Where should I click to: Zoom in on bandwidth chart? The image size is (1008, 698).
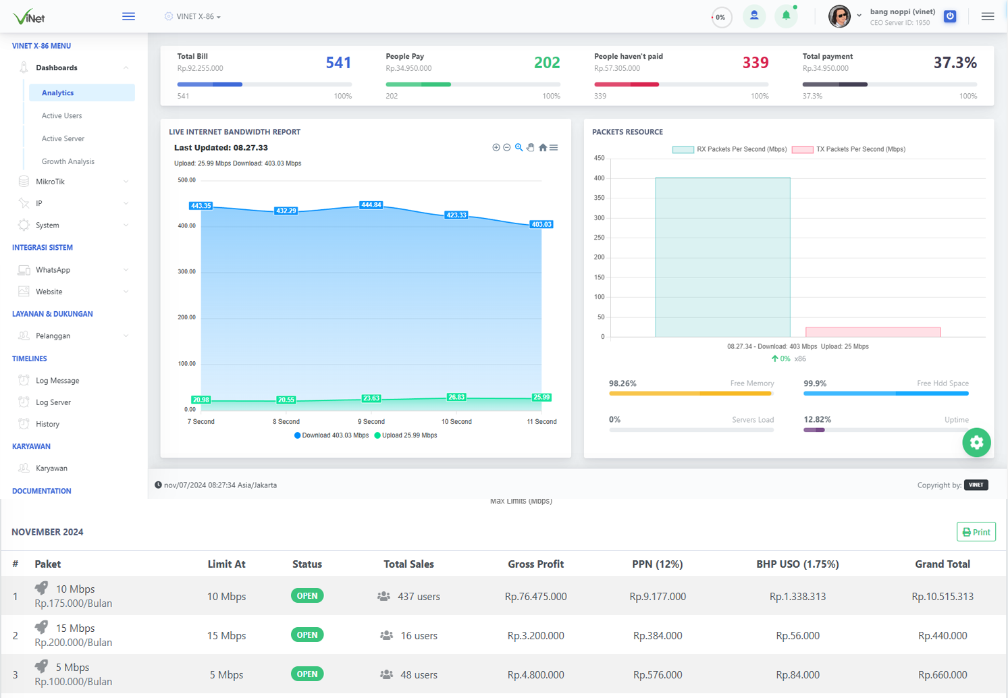click(x=496, y=147)
